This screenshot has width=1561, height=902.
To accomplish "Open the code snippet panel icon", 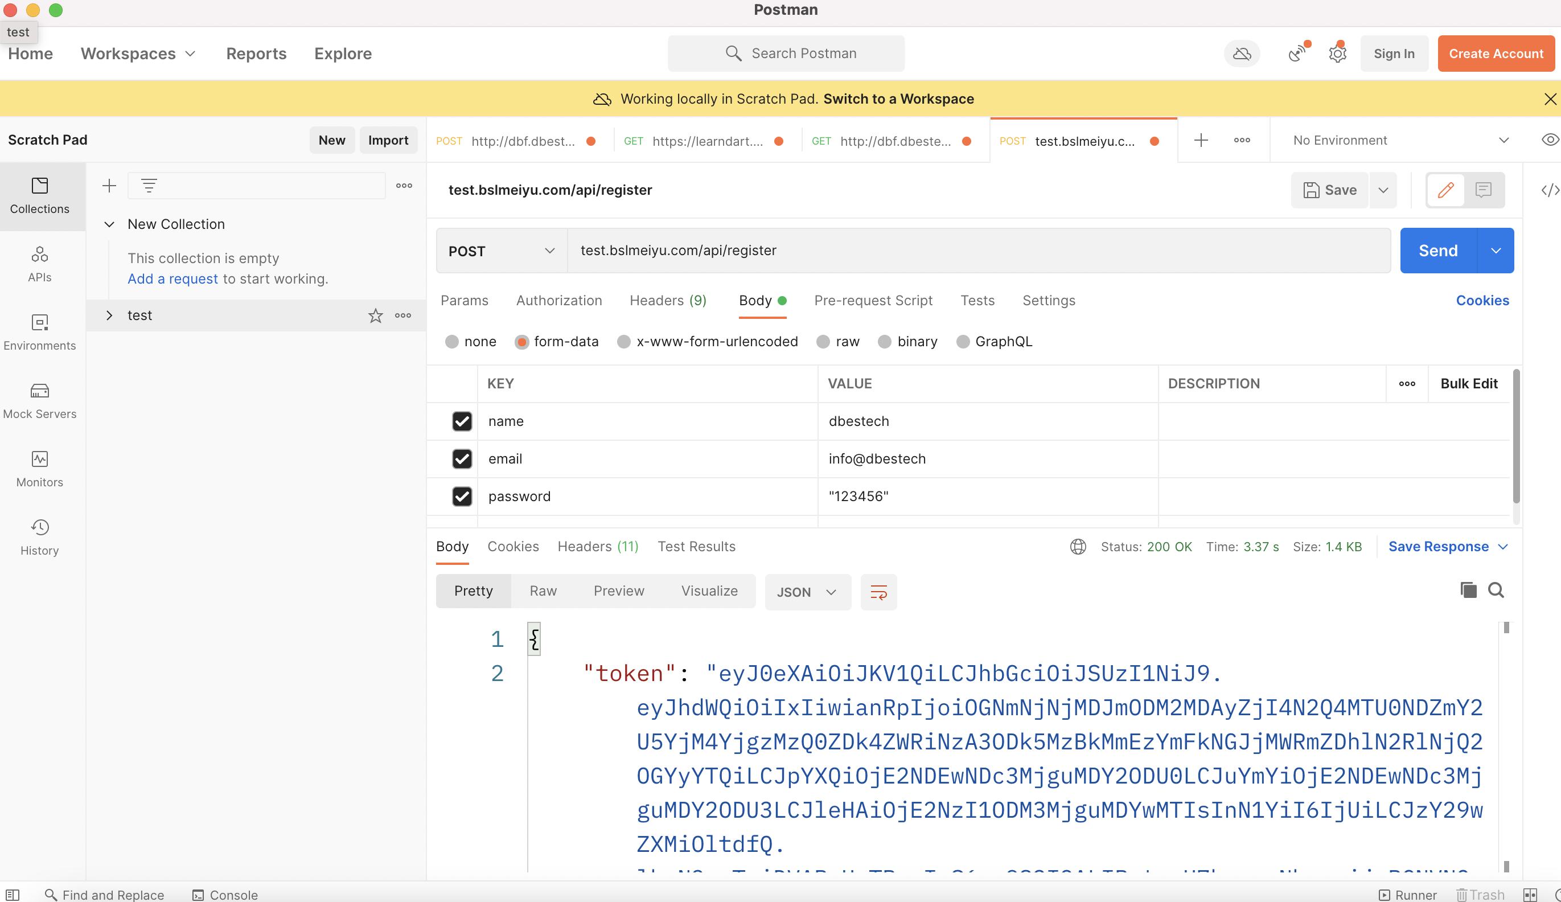I will pos(1550,190).
